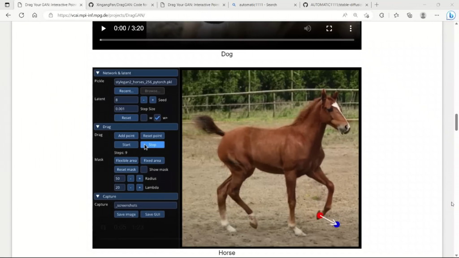Click Add point button

[x=126, y=136]
